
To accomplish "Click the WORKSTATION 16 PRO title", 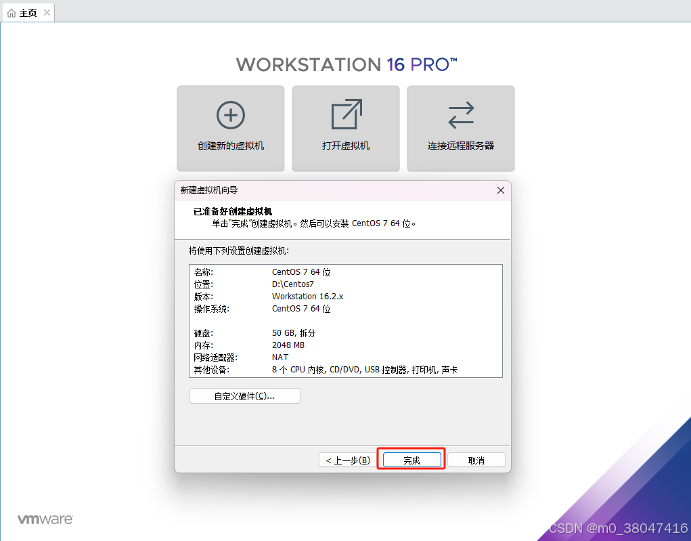I will click(x=347, y=64).
